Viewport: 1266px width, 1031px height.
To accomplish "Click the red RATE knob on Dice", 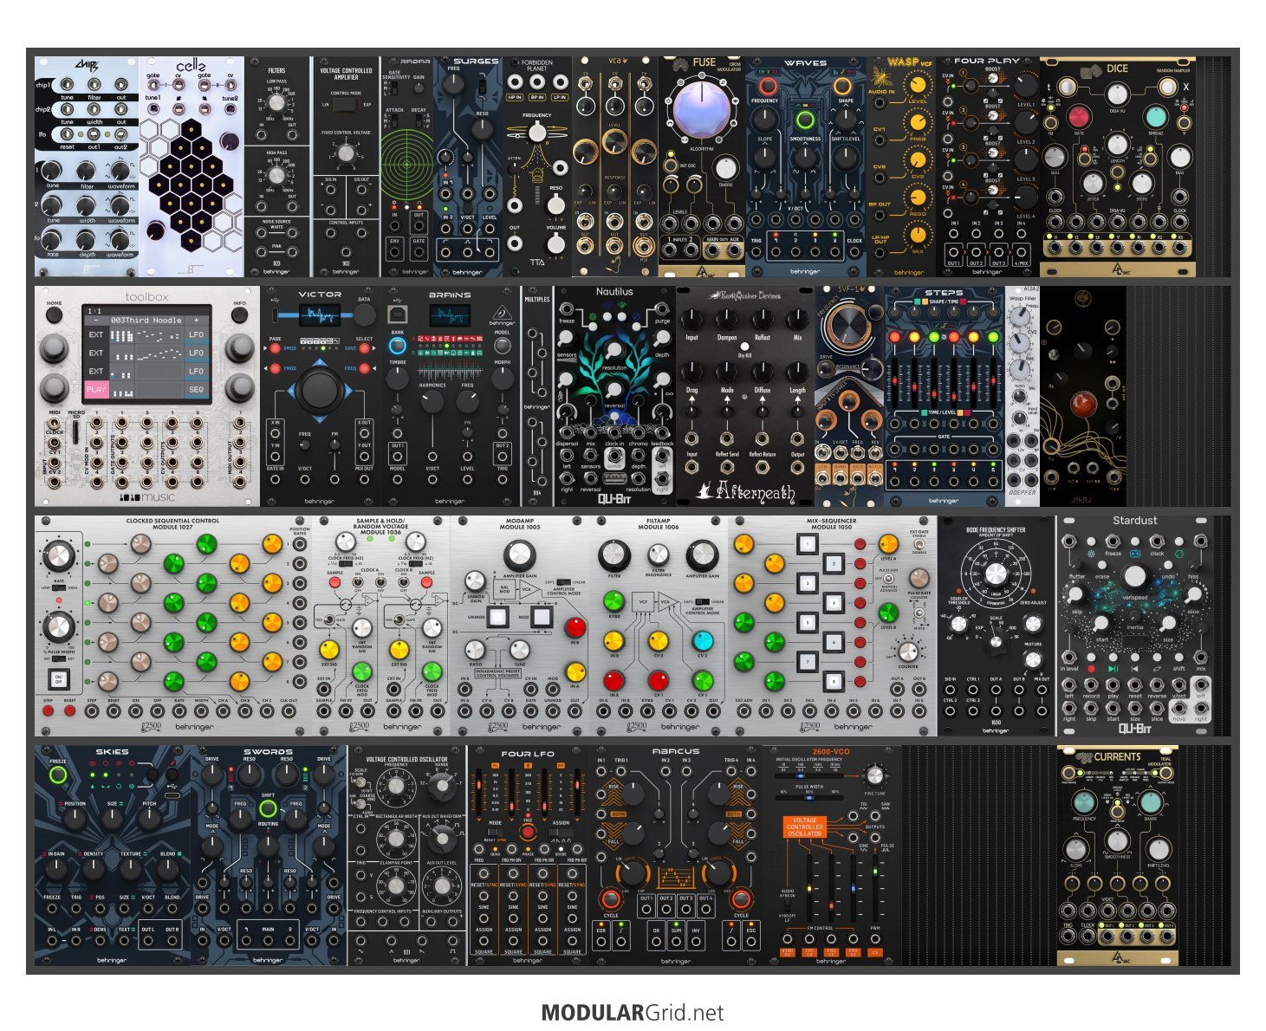I will pyautogui.click(x=1079, y=117).
